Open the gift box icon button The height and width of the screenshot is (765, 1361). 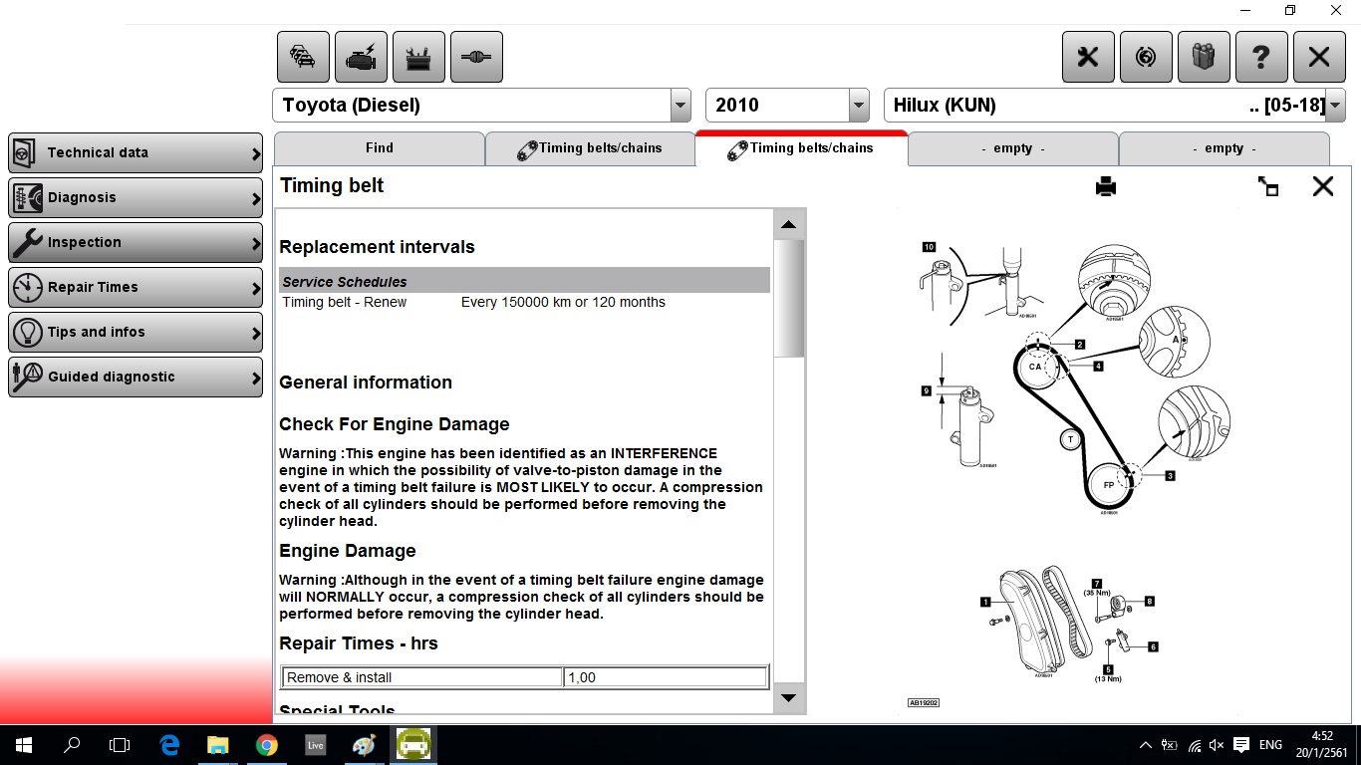tap(1204, 57)
